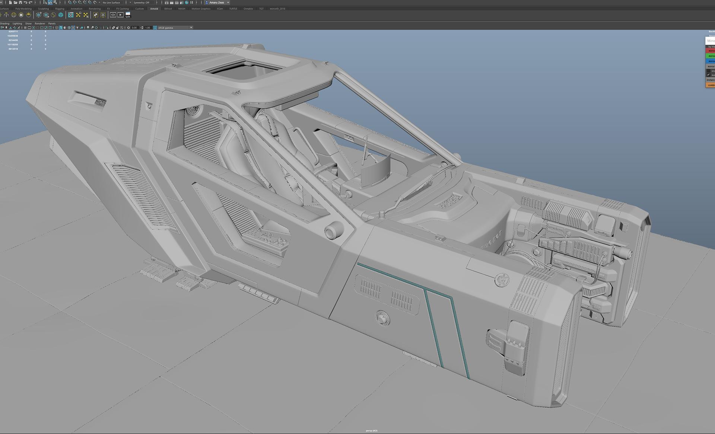Viewport: 715px width, 434px height.
Task: Click the Arnold render play icon
Action: [x=121, y=15]
